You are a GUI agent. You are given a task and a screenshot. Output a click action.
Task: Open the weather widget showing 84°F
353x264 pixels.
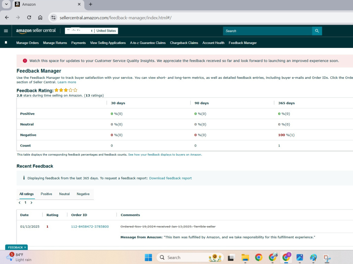pyautogui.click(x=19, y=257)
